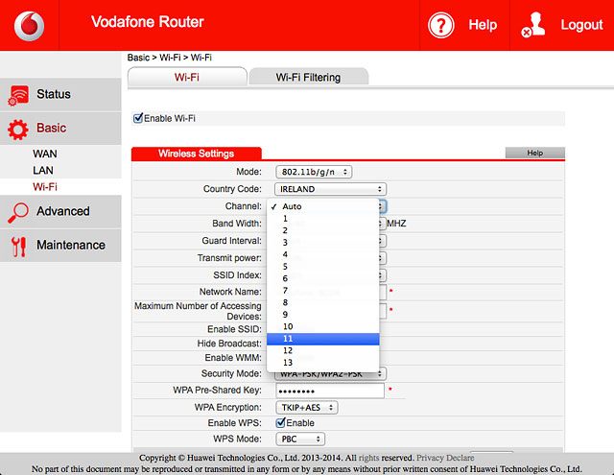Choose channel 9 from the list
The image size is (614, 475).
pyautogui.click(x=323, y=315)
